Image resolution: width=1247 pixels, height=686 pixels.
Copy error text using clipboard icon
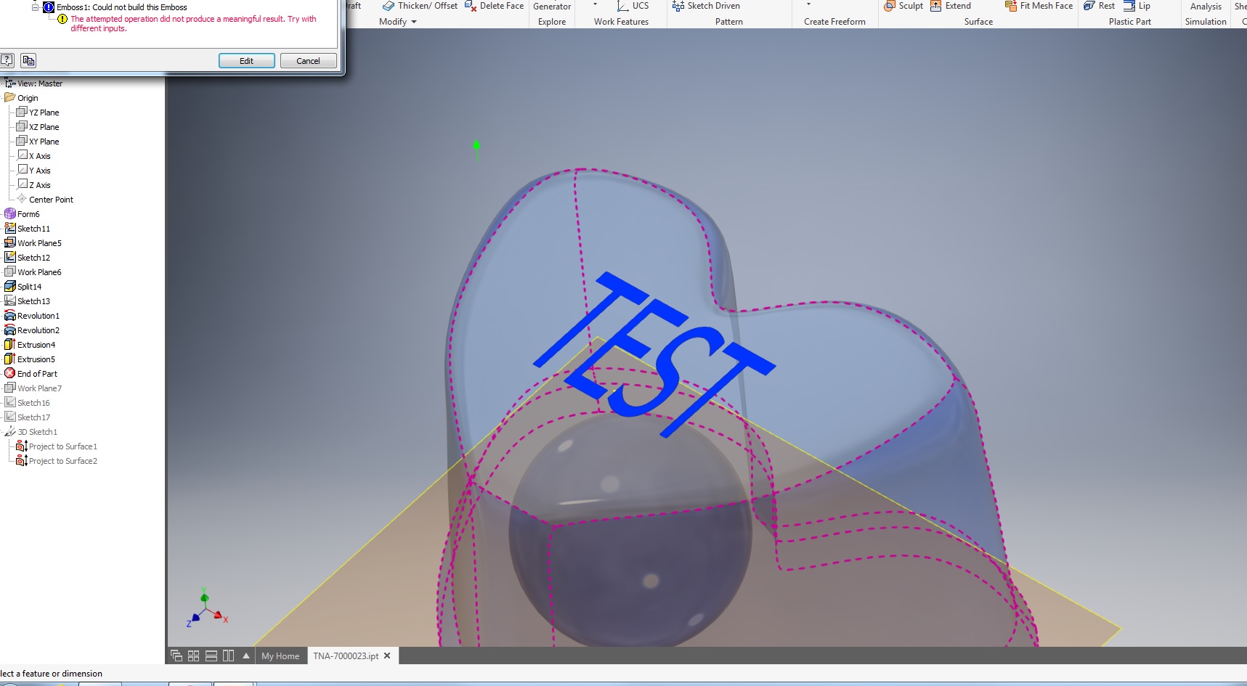tap(28, 60)
